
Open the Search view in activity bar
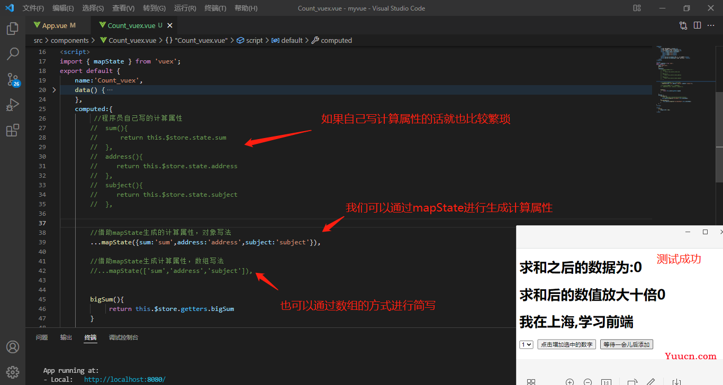[x=13, y=53]
